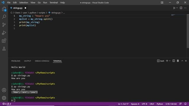Kill terminal with the trash icon
Image resolution: width=189 pixels, height=106 pixels.
tap(178, 61)
